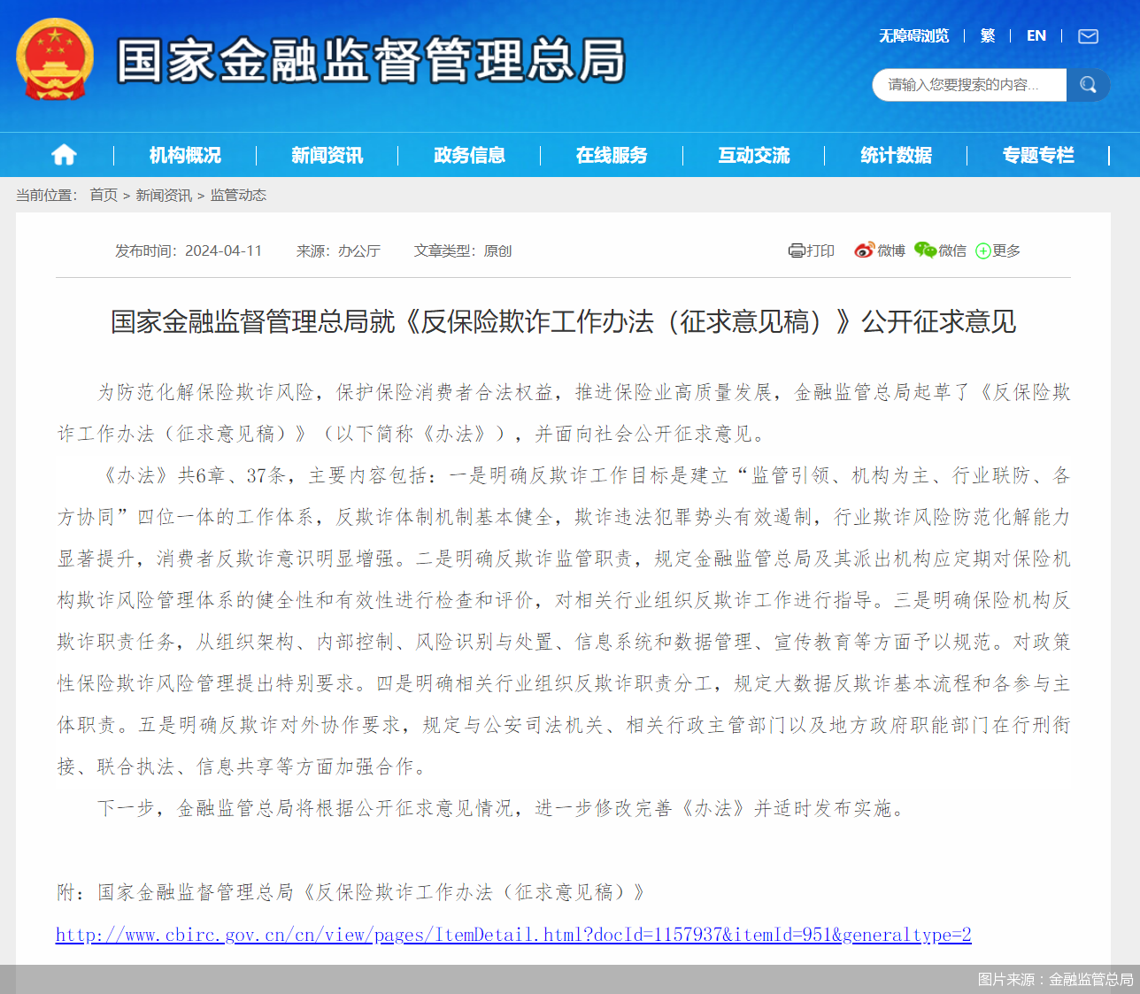Open the attachment URL hyperlink at bottom

(513, 934)
